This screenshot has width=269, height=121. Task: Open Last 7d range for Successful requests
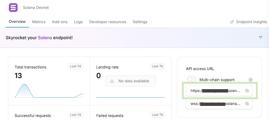76,115
